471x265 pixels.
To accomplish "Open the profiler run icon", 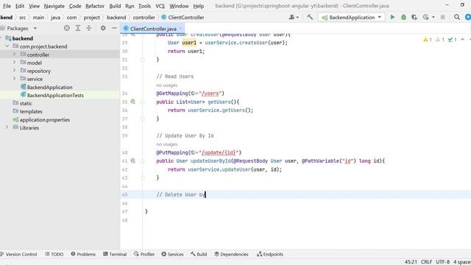I will (426, 18).
